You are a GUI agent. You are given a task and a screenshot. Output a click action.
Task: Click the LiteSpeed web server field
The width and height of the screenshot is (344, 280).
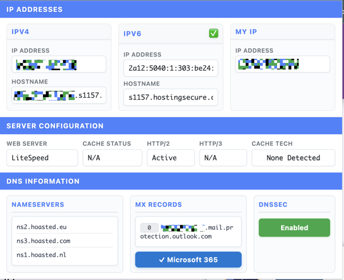coord(42,158)
